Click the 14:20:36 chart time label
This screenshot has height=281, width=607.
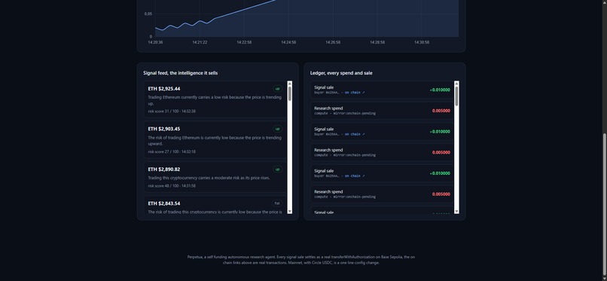(x=155, y=43)
